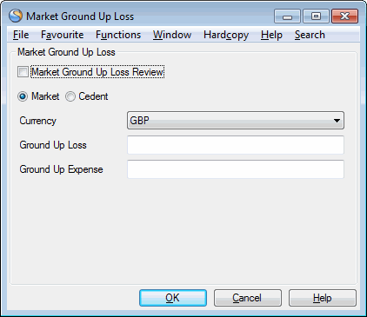Select the Market radio button
The image size is (367, 317).
click(x=23, y=96)
